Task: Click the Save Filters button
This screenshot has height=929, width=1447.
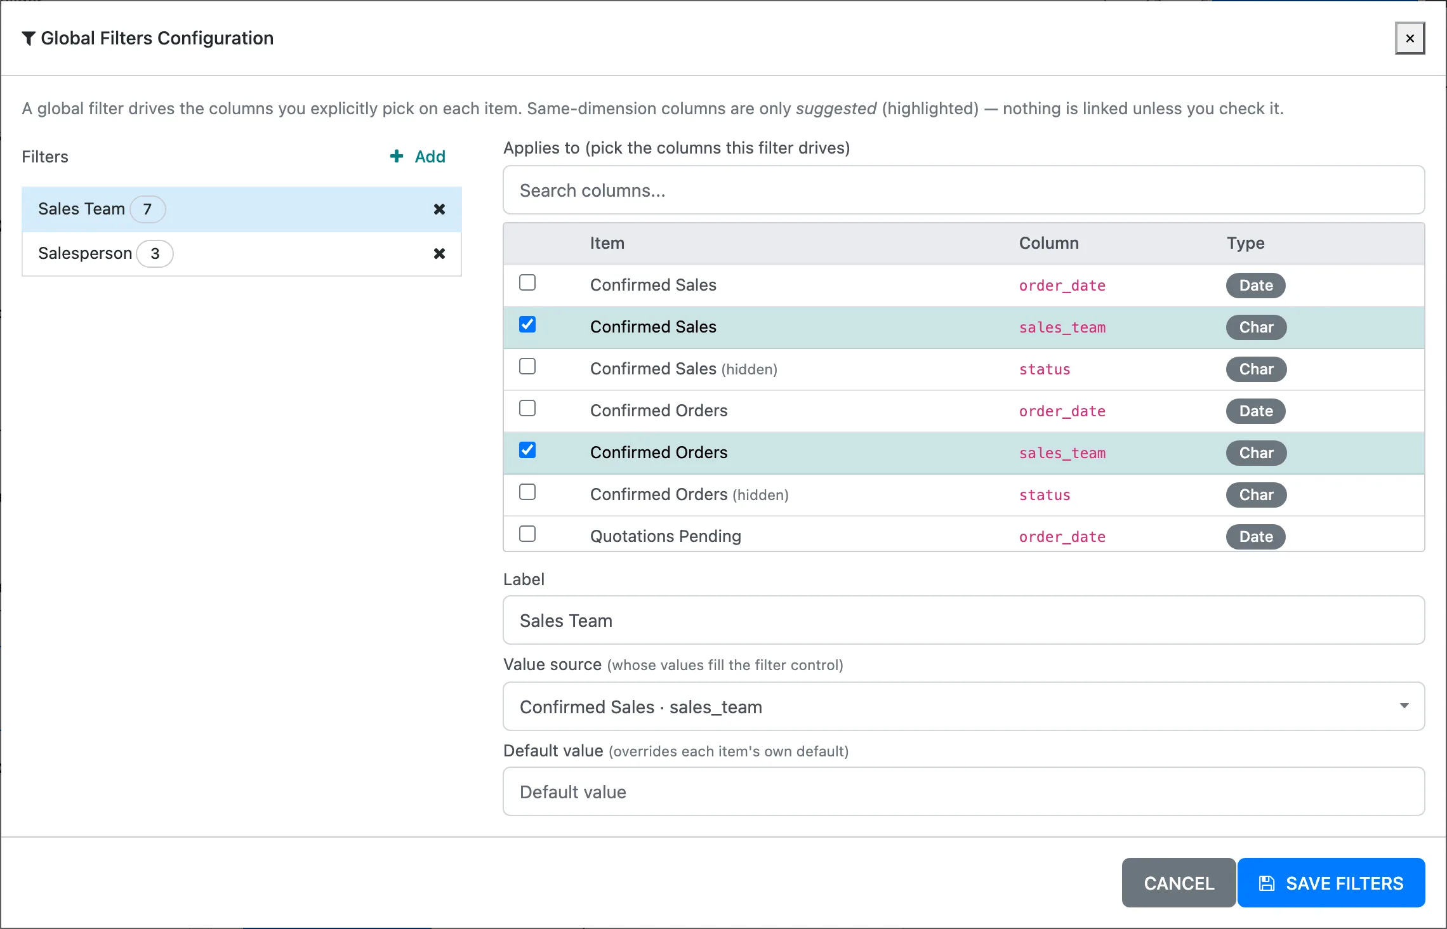Action: [x=1331, y=883]
